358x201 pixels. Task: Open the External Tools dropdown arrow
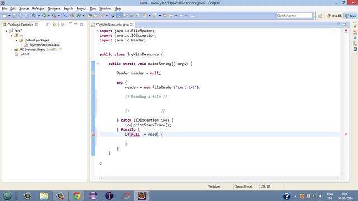(x=59, y=16)
